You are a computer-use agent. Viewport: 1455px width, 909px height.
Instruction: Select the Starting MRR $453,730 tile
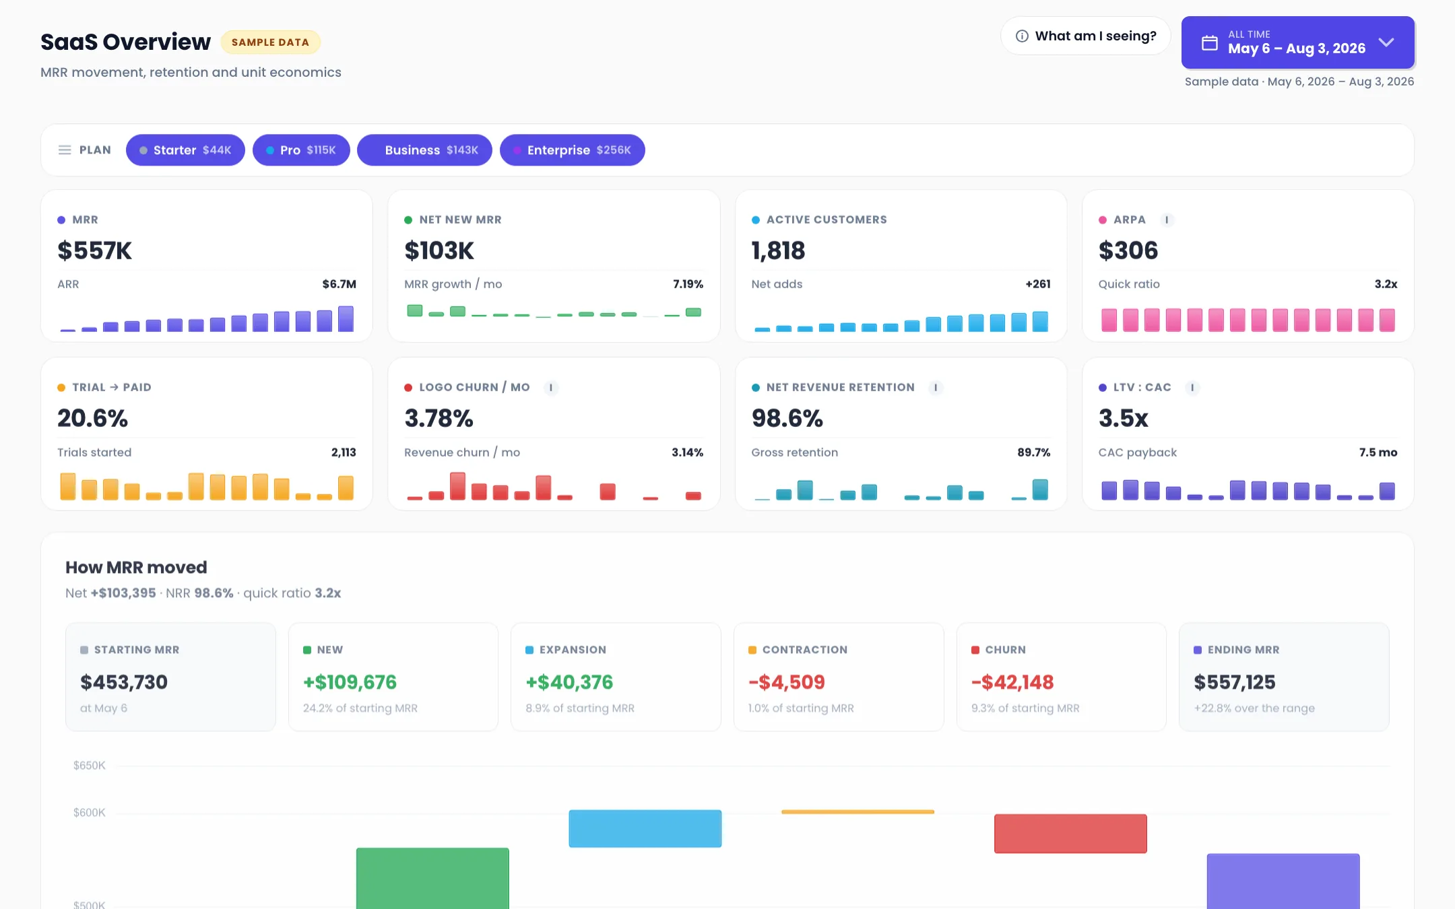[x=170, y=677]
